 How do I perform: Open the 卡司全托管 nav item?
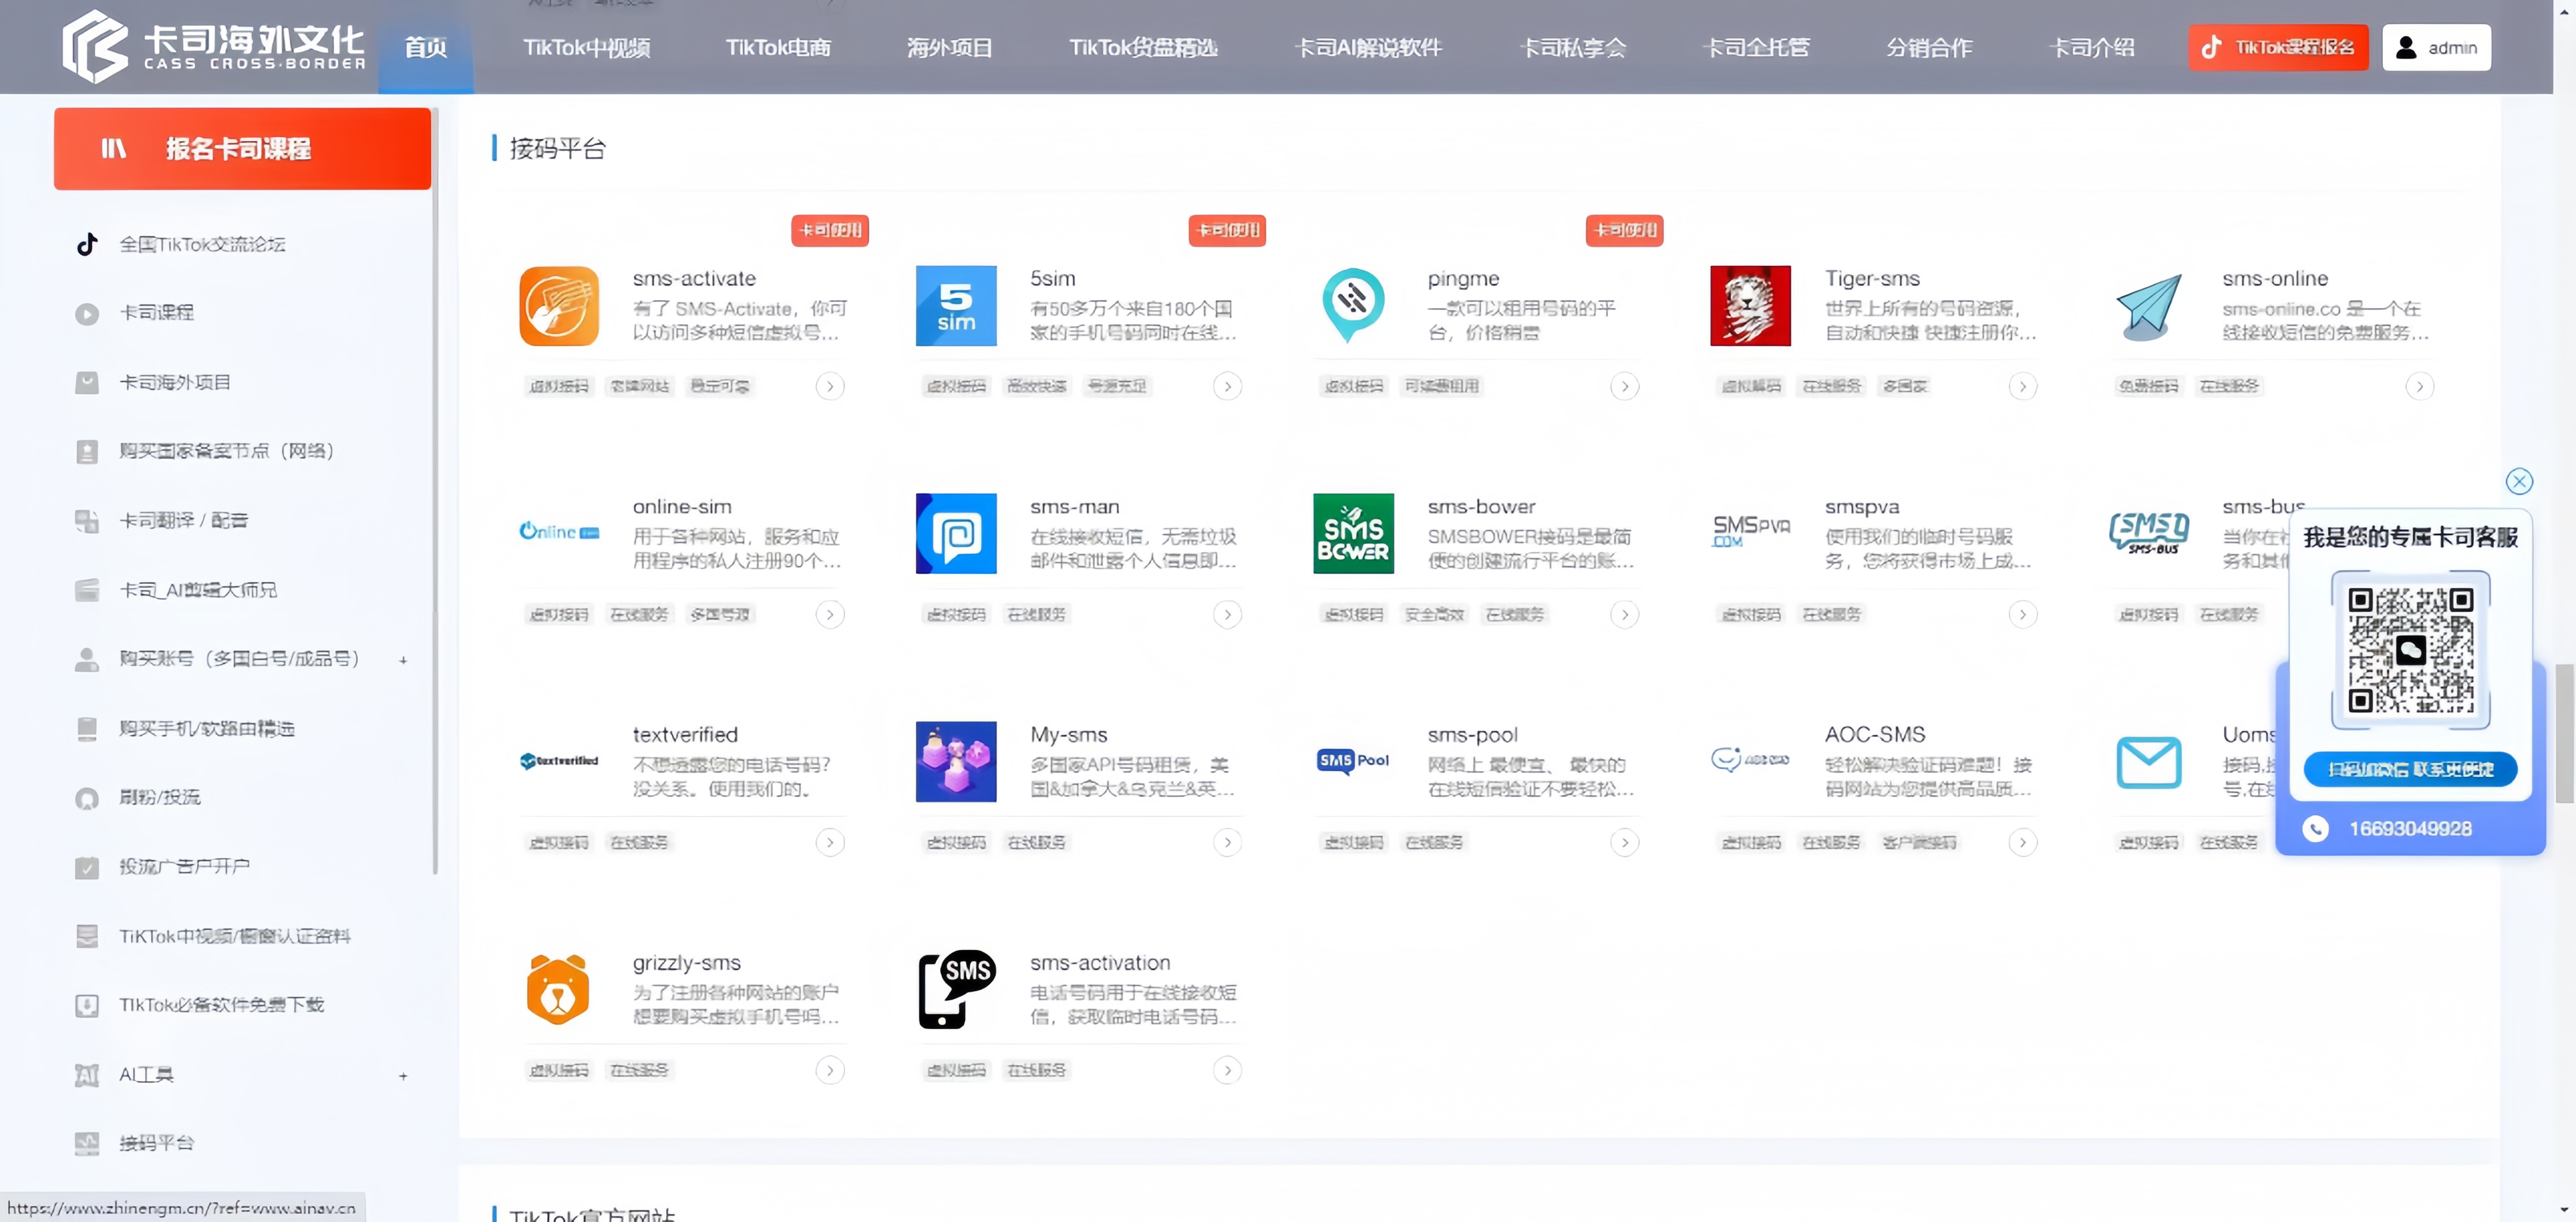1757,47
